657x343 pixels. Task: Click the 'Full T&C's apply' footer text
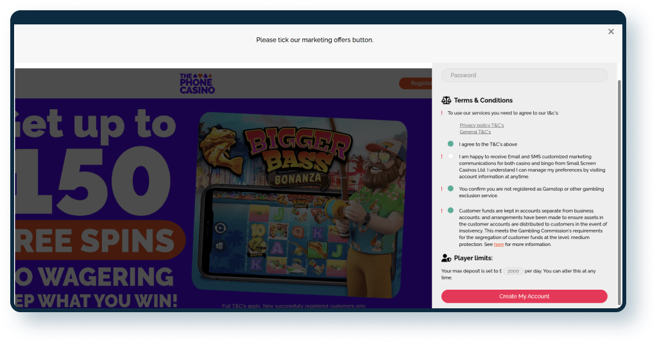[x=294, y=306]
